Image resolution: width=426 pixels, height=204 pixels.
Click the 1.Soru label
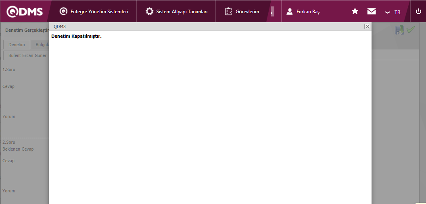(9, 69)
